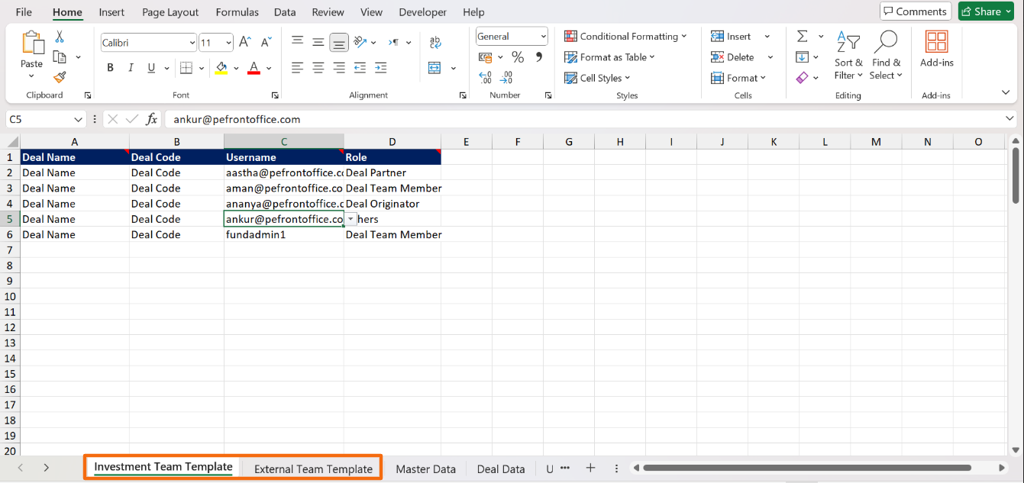Click the Fill Color yellow swatch
Screen dimensions: 1024x483
coord(221,68)
